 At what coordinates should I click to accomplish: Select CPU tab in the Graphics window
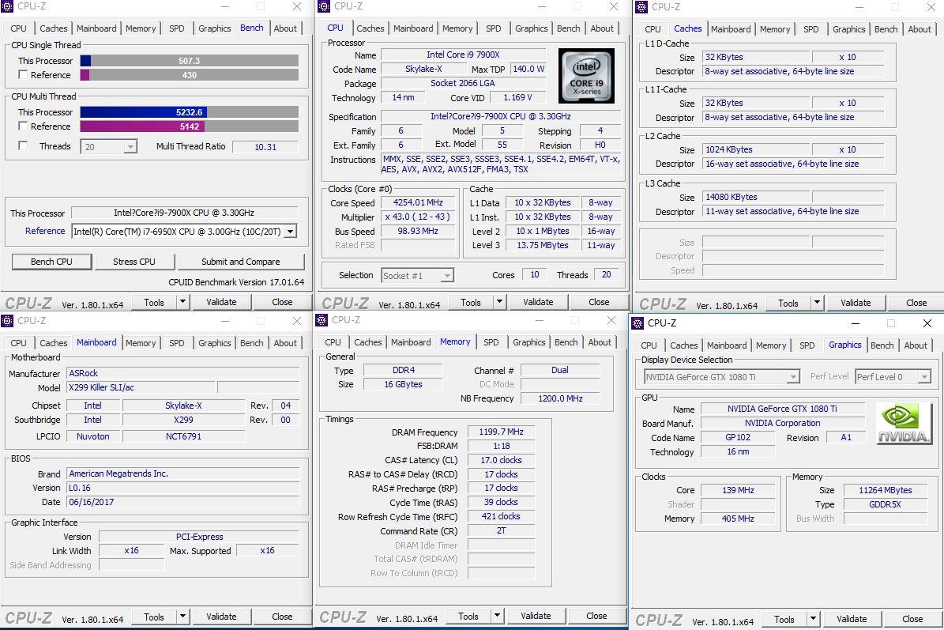(x=649, y=345)
